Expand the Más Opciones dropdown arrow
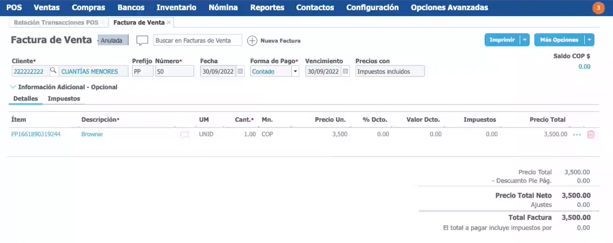Screen dimensions: 613x243 coord(589,40)
